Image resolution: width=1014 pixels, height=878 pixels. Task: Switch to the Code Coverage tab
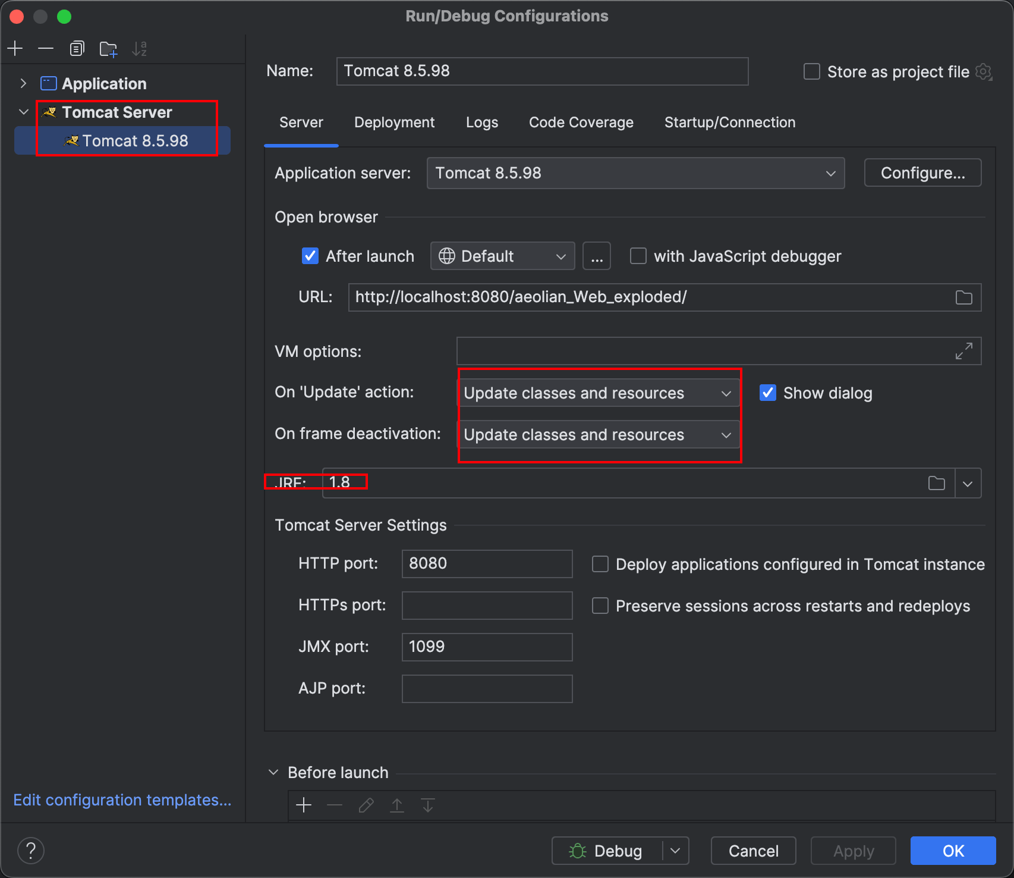581,123
